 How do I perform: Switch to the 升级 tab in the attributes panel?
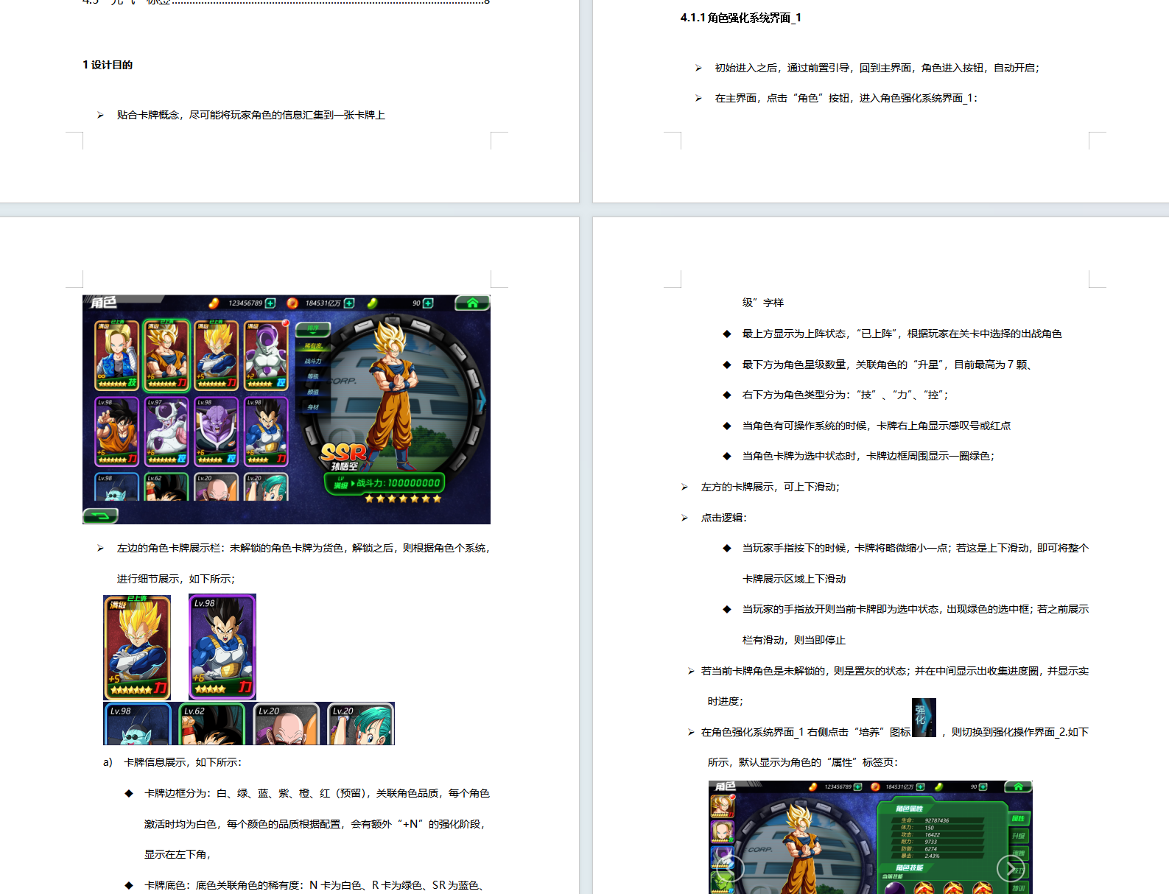1018,836
